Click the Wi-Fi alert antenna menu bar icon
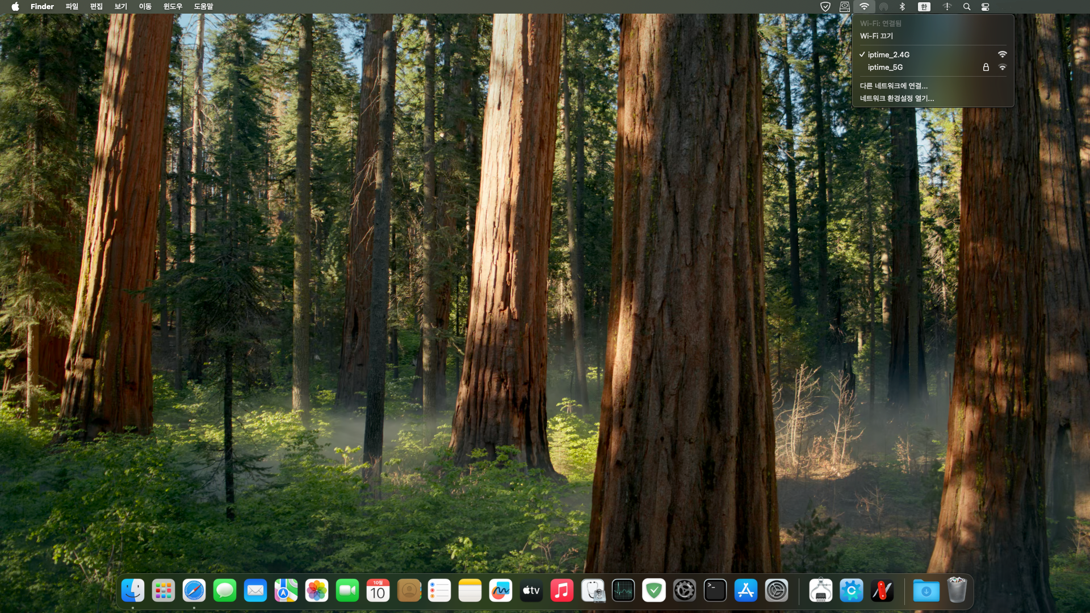The image size is (1090, 613). point(947,7)
